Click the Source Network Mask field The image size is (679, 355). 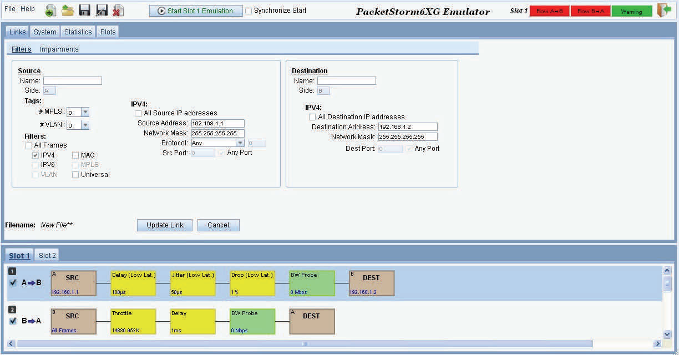click(218, 133)
